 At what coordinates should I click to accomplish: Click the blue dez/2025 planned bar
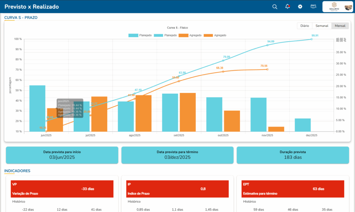coord(303,125)
